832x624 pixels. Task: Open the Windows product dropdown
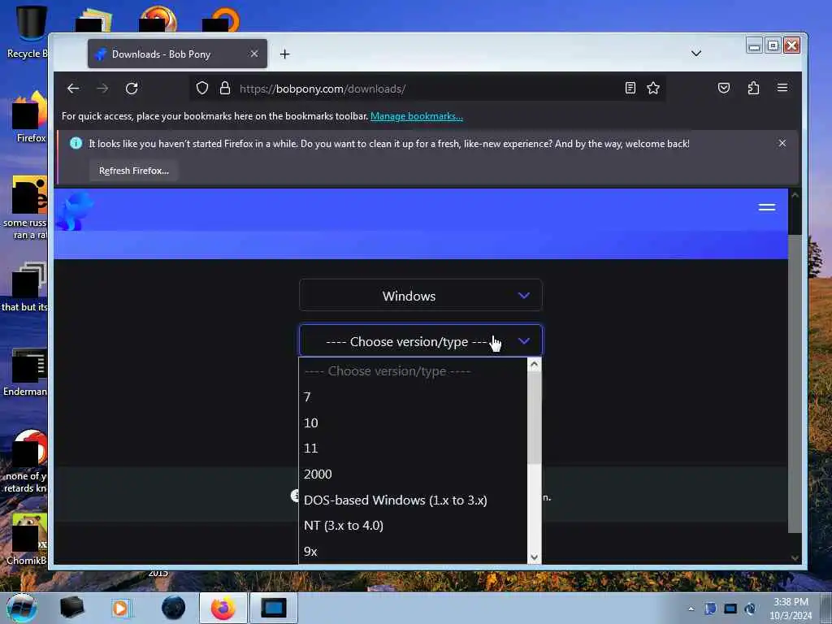[421, 296]
